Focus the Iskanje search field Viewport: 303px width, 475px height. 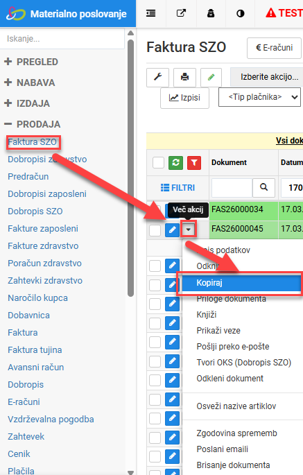tap(62, 39)
